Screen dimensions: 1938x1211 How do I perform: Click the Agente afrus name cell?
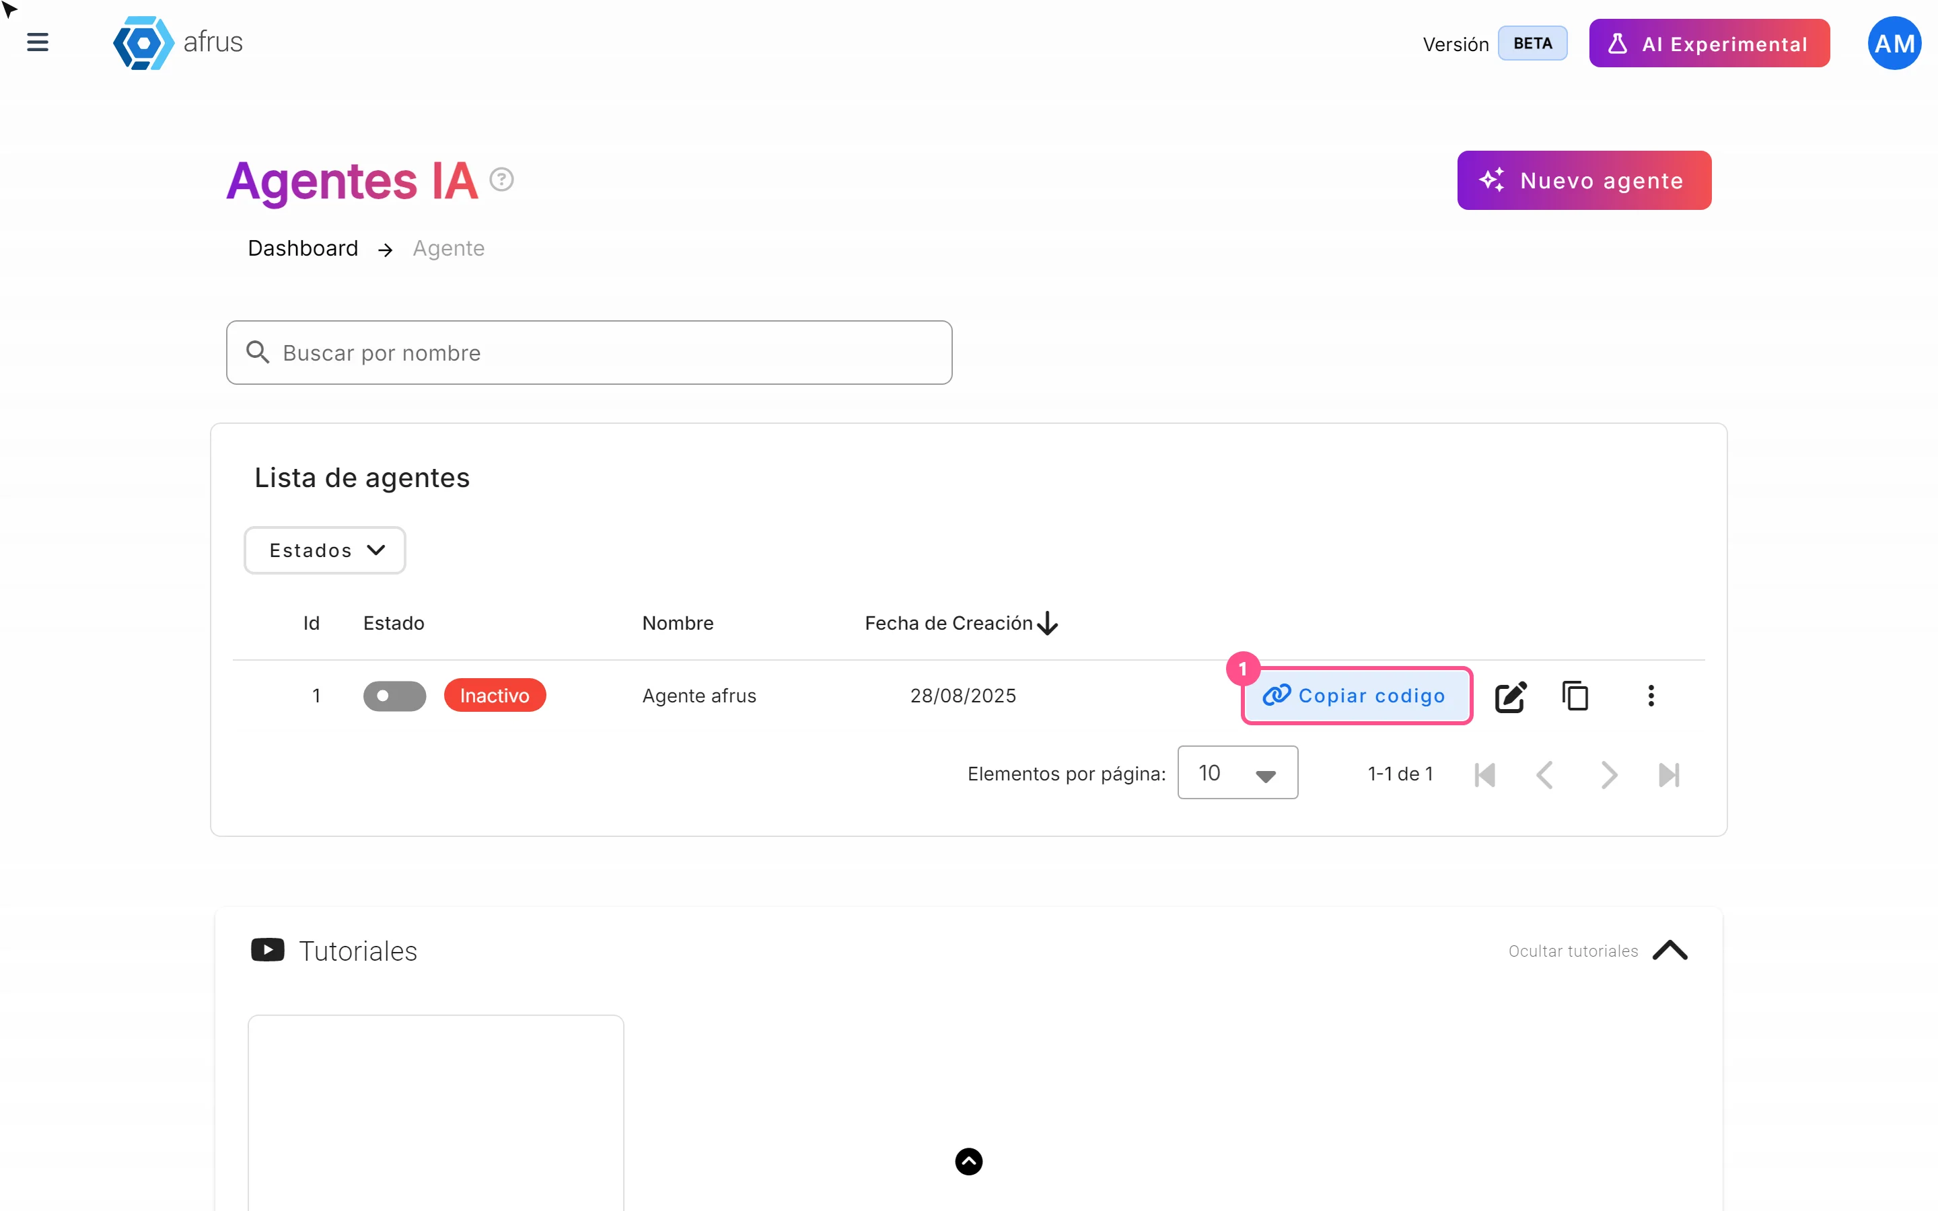pos(699,695)
